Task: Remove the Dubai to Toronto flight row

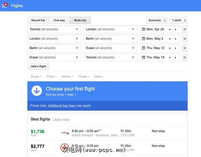Action: click(x=185, y=57)
